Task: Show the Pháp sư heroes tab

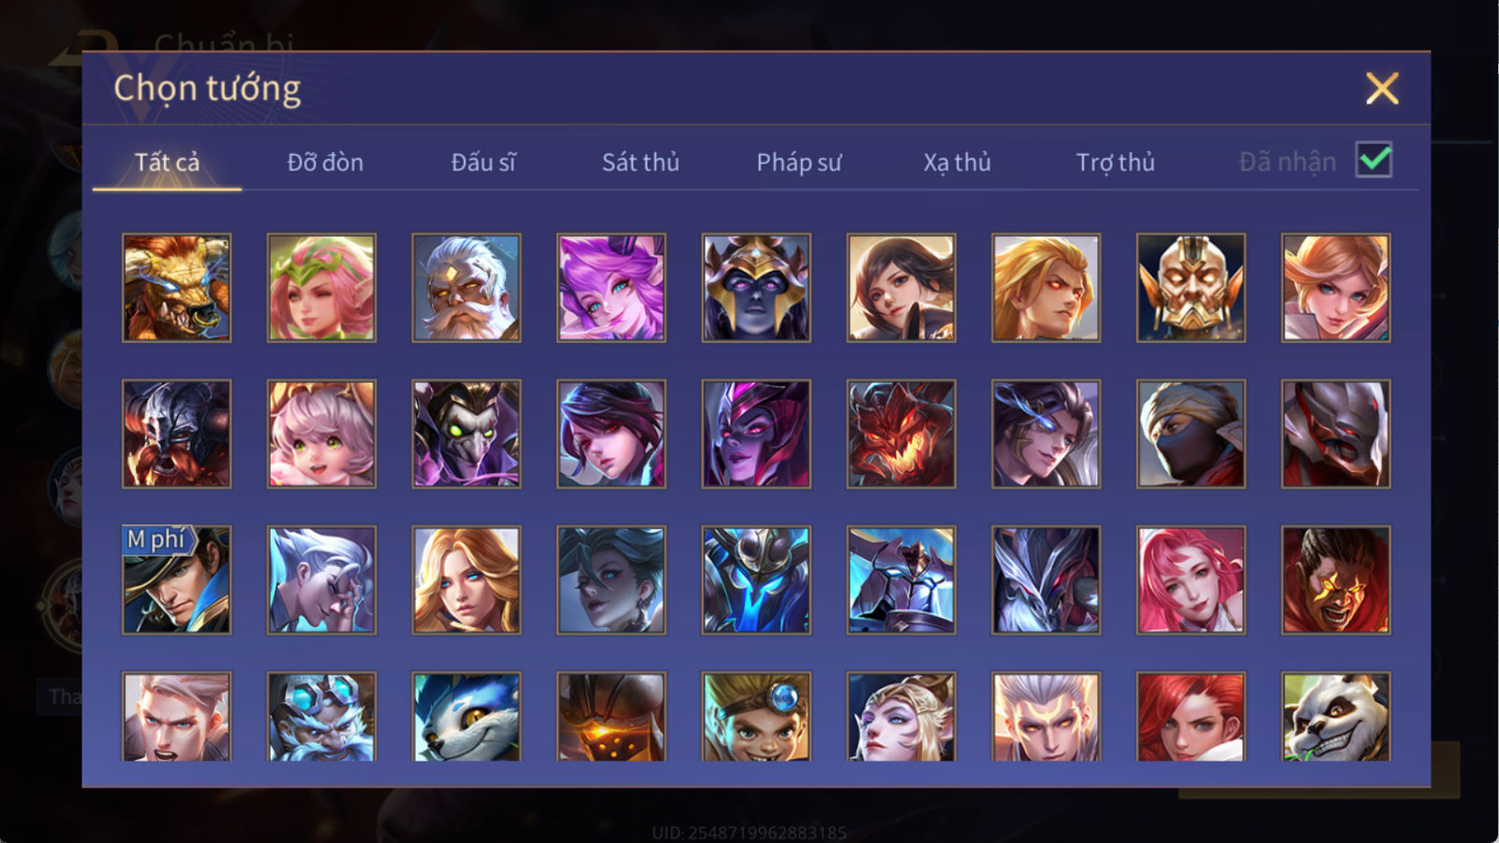Action: 799,162
